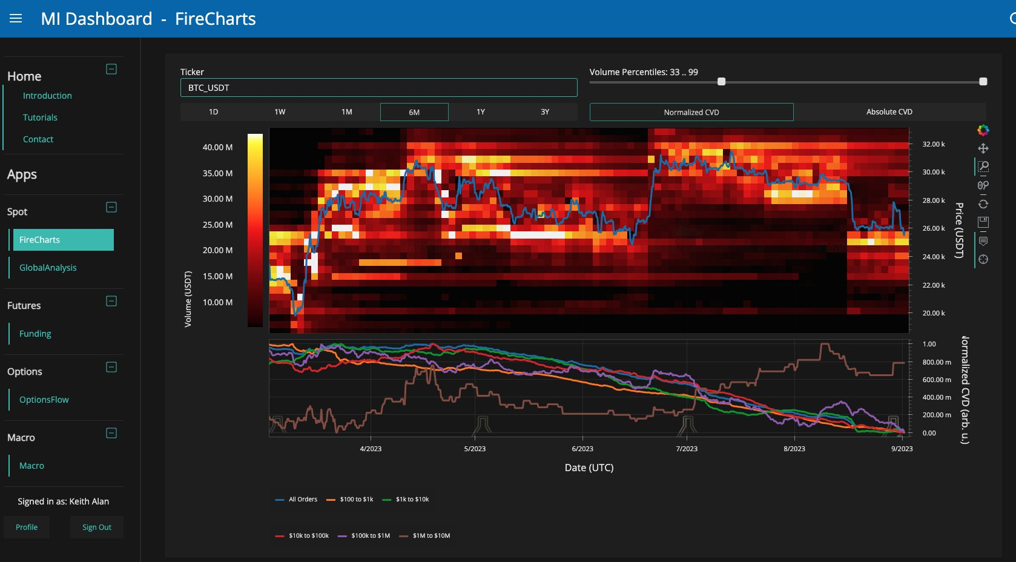Switch to the 1Y timeframe tab
Image resolution: width=1016 pixels, height=562 pixels.
[x=481, y=112]
